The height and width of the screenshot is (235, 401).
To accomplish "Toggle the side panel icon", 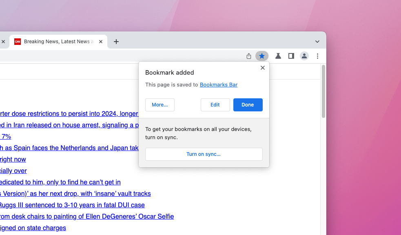I will point(291,56).
